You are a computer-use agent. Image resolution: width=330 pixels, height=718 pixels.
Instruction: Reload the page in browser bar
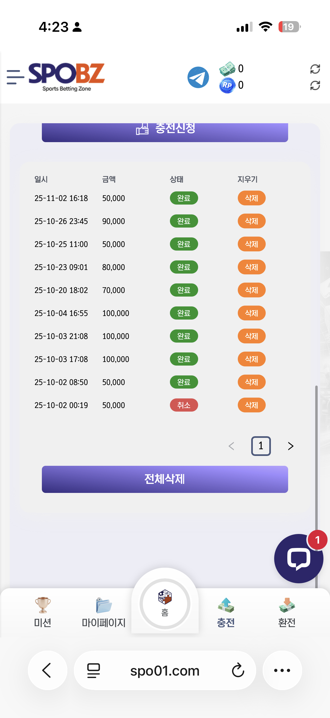[238, 670]
